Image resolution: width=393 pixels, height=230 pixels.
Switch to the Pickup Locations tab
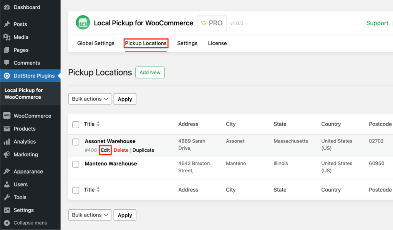pyautogui.click(x=146, y=43)
